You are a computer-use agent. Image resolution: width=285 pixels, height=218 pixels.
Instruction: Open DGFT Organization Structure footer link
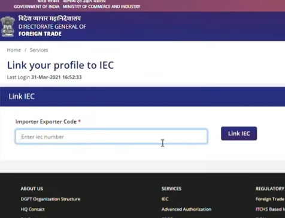coord(50,199)
